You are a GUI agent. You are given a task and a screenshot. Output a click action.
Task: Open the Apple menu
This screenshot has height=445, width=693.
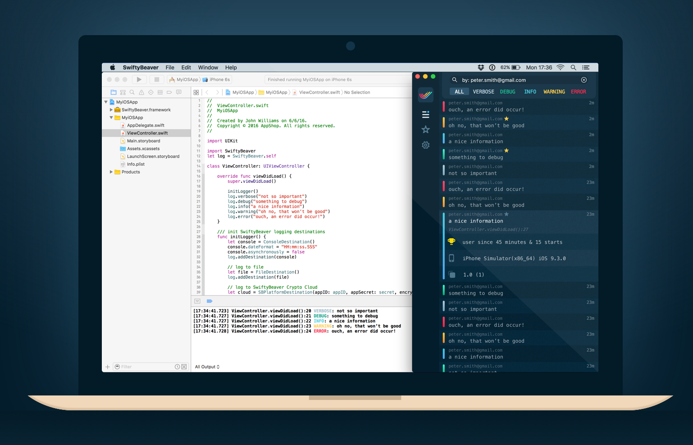tap(113, 68)
